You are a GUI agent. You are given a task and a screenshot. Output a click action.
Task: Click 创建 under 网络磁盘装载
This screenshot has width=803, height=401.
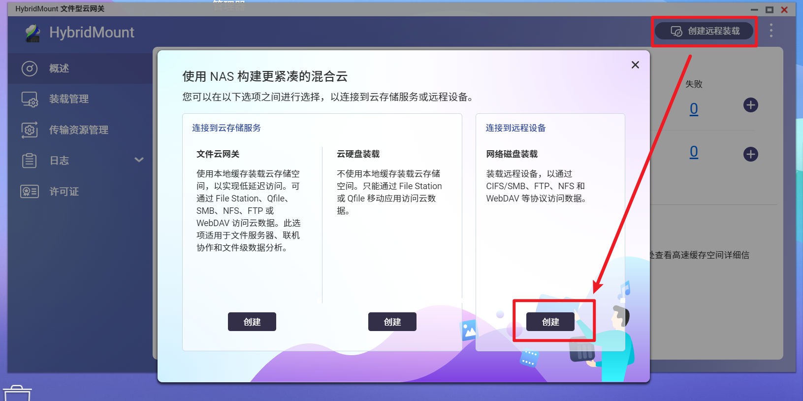click(550, 322)
